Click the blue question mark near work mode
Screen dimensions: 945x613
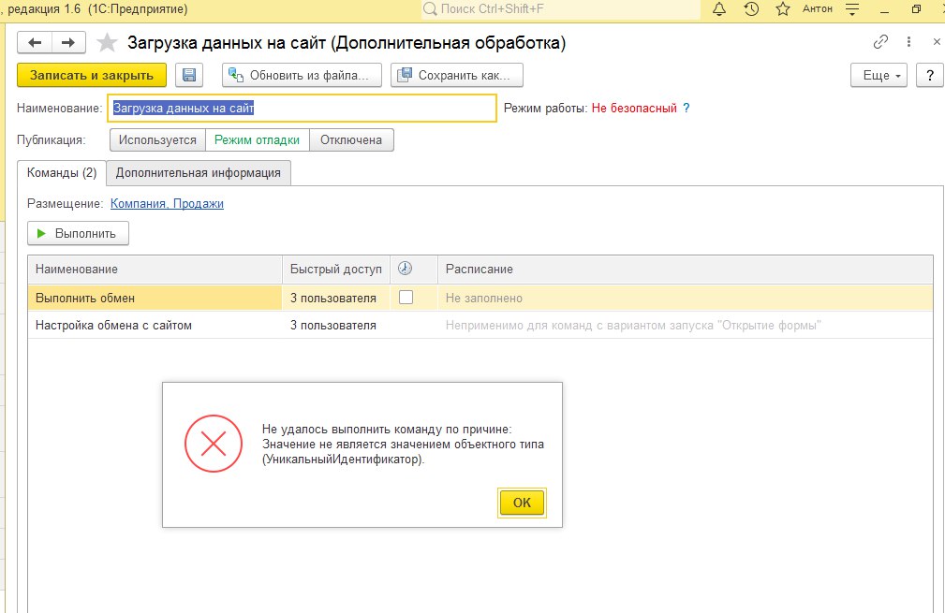point(686,109)
